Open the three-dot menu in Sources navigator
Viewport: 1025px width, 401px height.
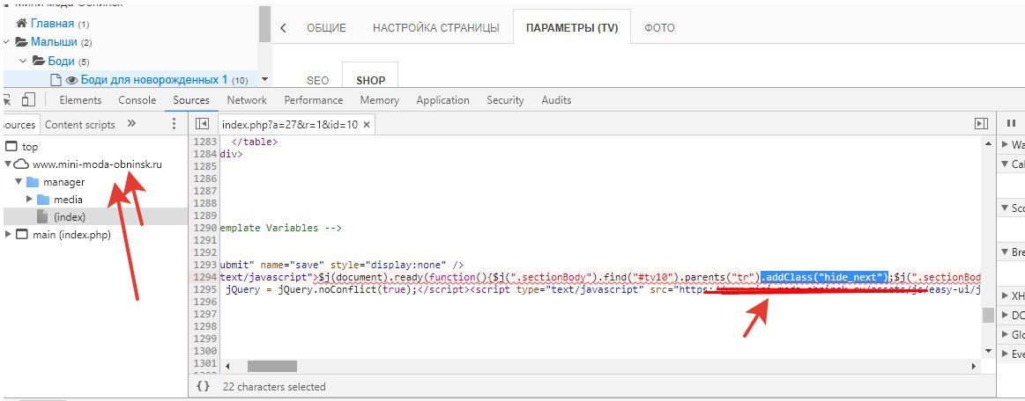point(174,124)
